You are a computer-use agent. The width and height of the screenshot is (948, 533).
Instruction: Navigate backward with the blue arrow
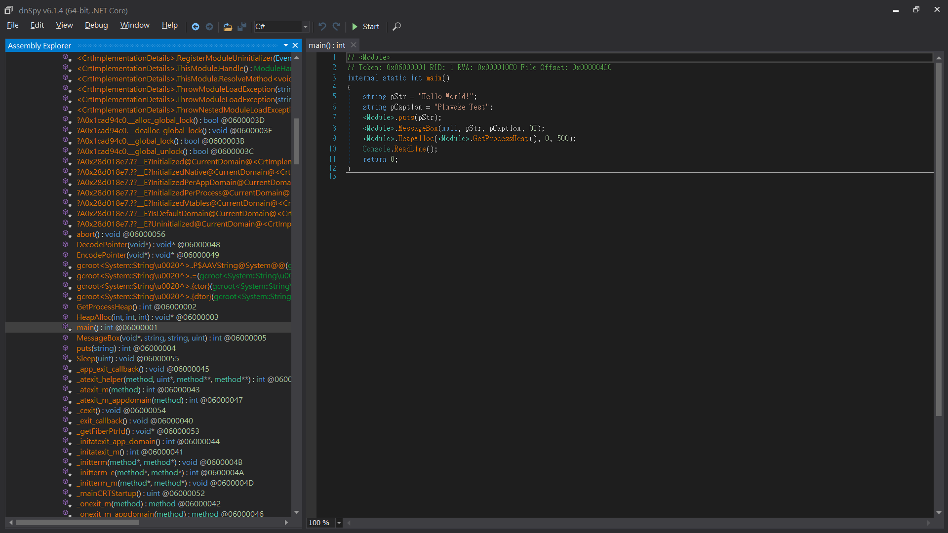click(x=196, y=27)
